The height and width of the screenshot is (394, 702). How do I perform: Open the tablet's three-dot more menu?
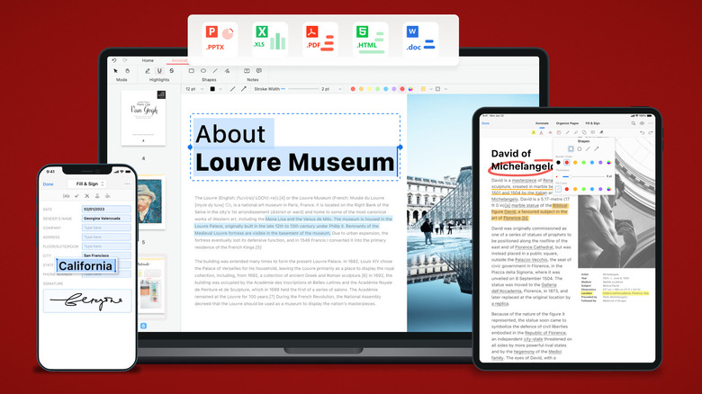(x=650, y=123)
